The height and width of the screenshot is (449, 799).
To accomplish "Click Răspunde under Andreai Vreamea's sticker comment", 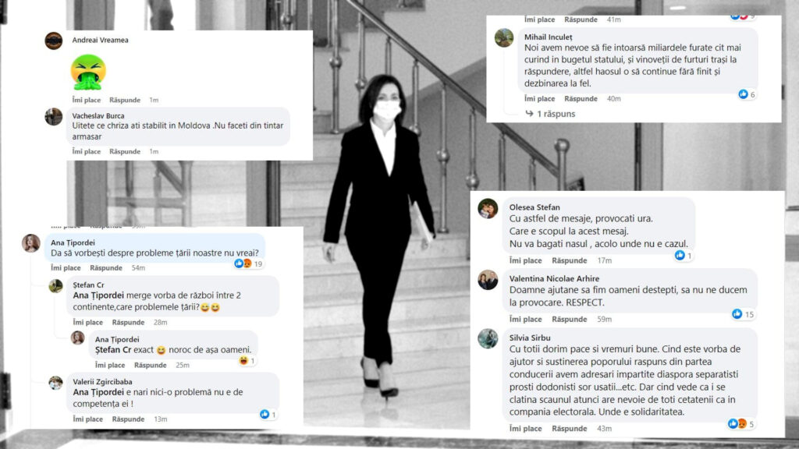I will coord(124,100).
